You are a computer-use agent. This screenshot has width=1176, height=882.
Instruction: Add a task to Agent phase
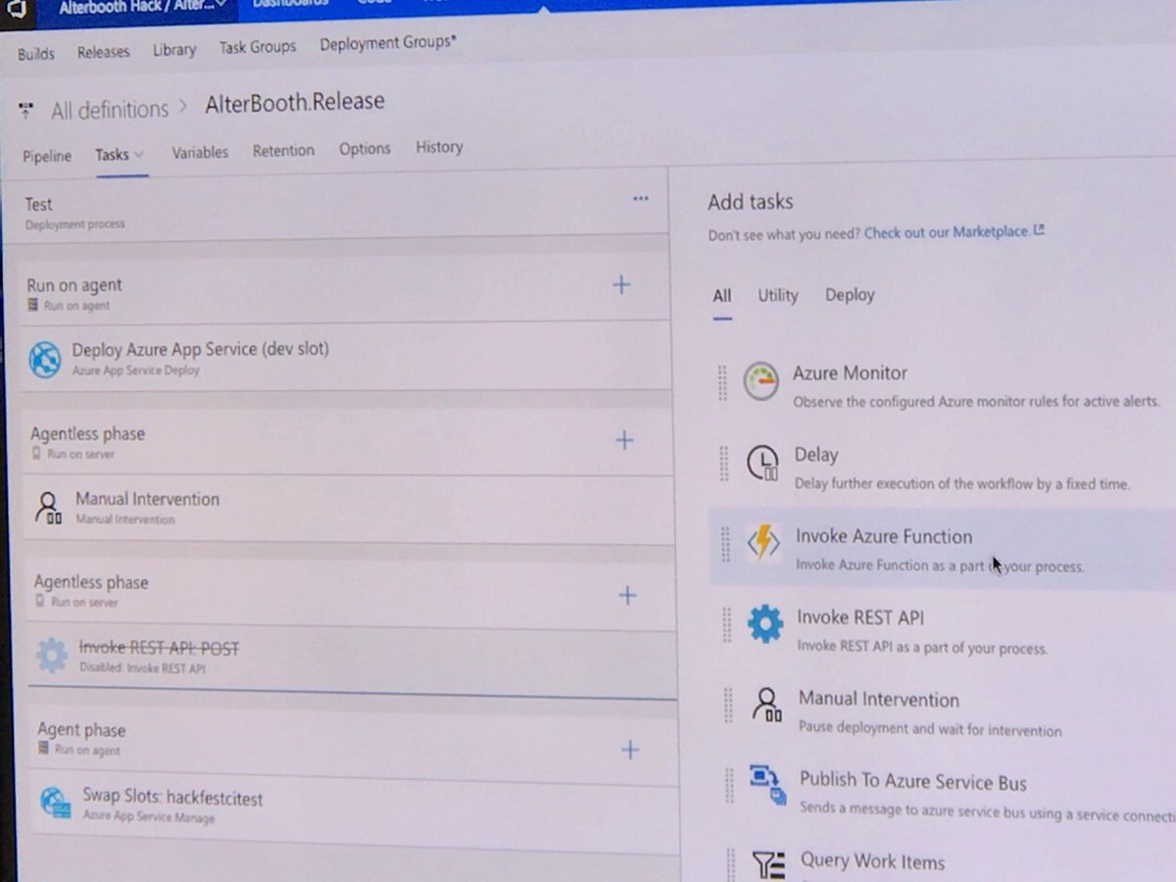(630, 750)
